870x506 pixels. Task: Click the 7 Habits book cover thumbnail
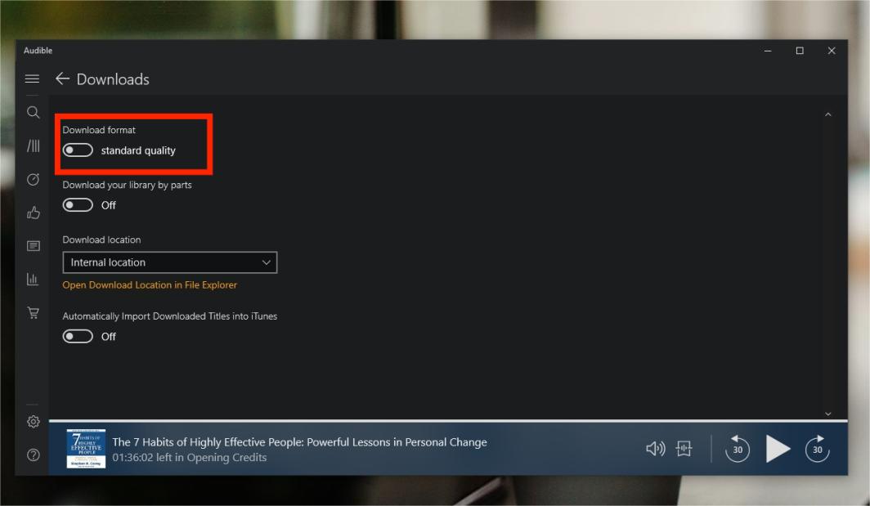pos(86,448)
